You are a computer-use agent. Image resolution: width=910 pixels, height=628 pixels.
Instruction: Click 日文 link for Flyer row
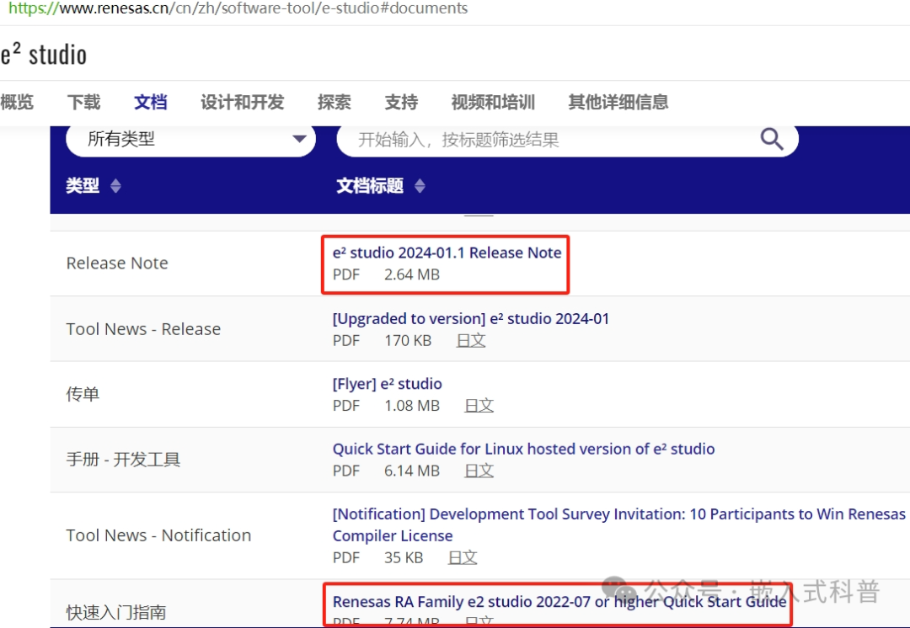tap(479, 405)
